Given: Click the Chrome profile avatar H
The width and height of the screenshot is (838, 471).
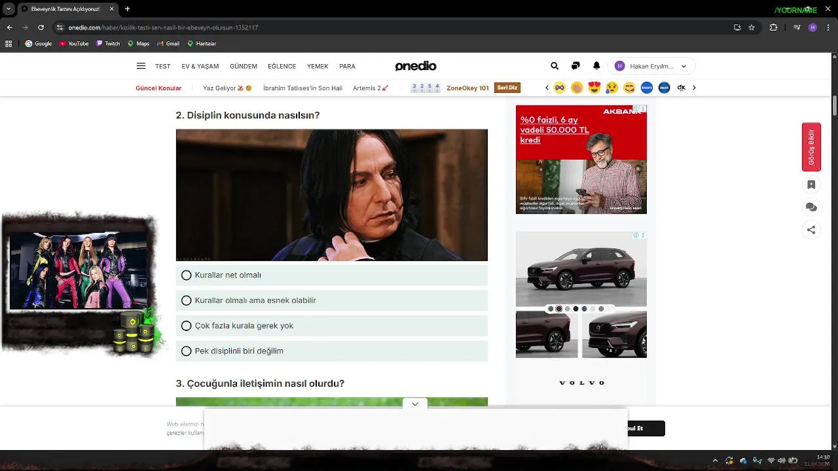Looking at the screenshot, I should point(812,27).
